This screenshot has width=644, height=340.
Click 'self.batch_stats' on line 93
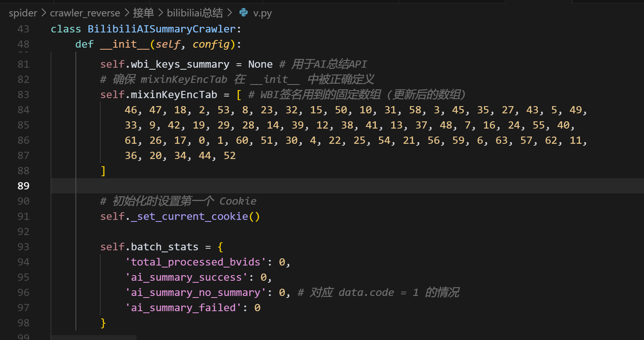(x=149, y=247)
